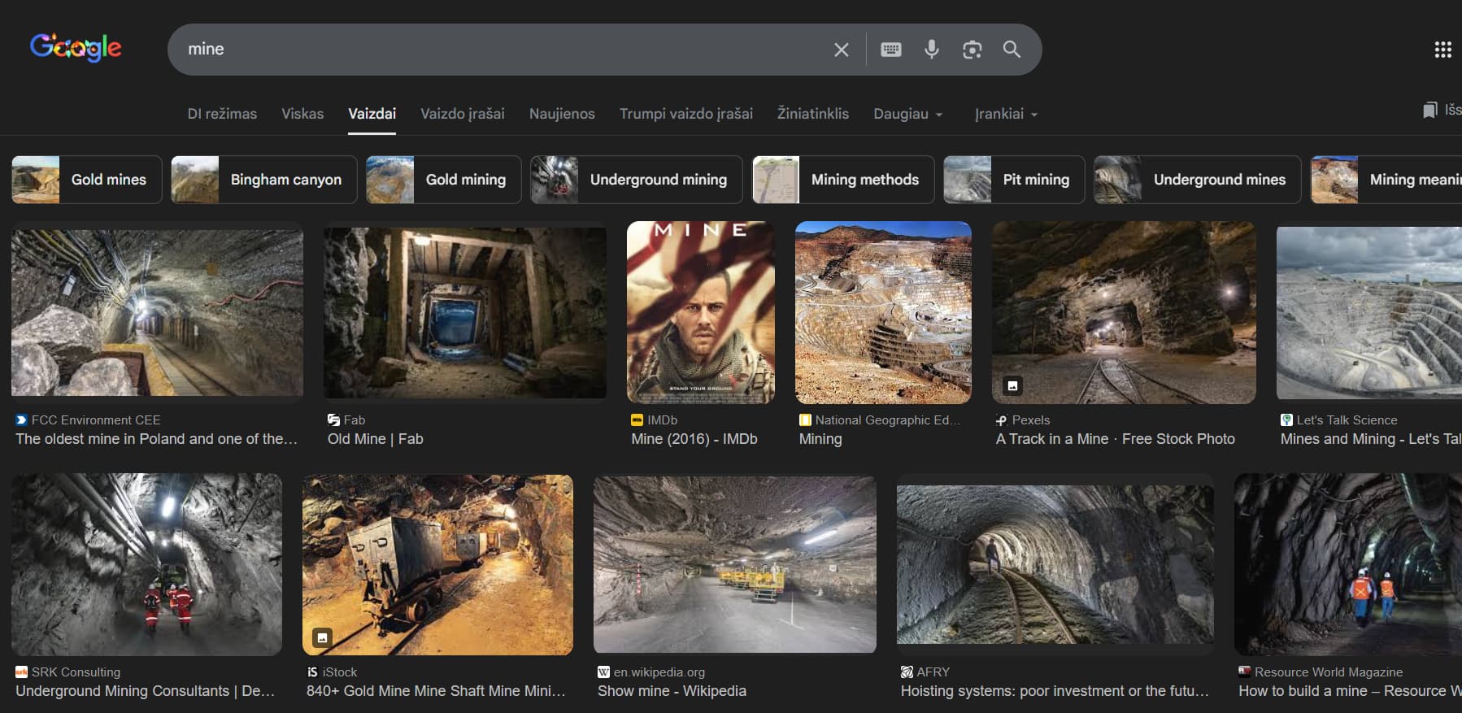This screenshot has height=713, width=1462.
Task: Search by image using the Lens icon
Action: coord(972,50)
